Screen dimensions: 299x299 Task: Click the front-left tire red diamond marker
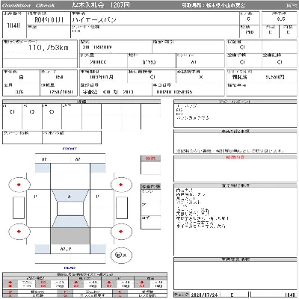(x=19, y=185)
